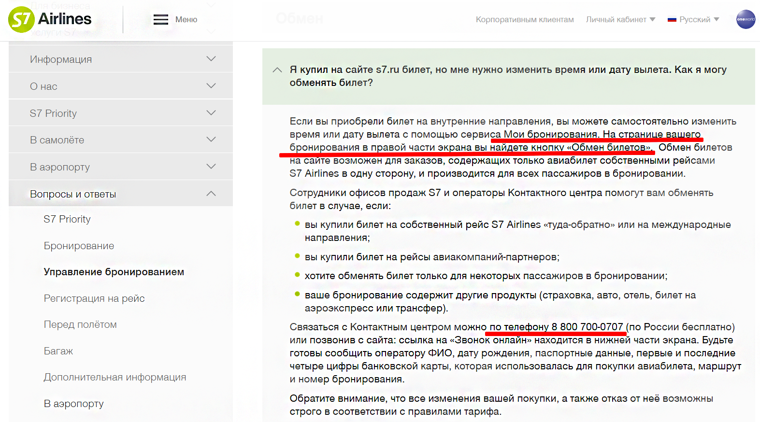Expand the В самолёте section chevron
Image resolution: width=760 pixels, height=422 pixels.
pyautogui.click(x=211, y=140)
